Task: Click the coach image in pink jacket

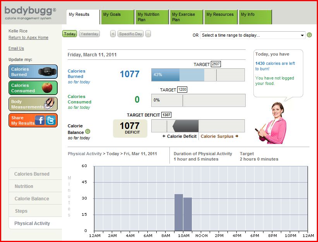Action: pyautogui.click(x=271, y=123)
